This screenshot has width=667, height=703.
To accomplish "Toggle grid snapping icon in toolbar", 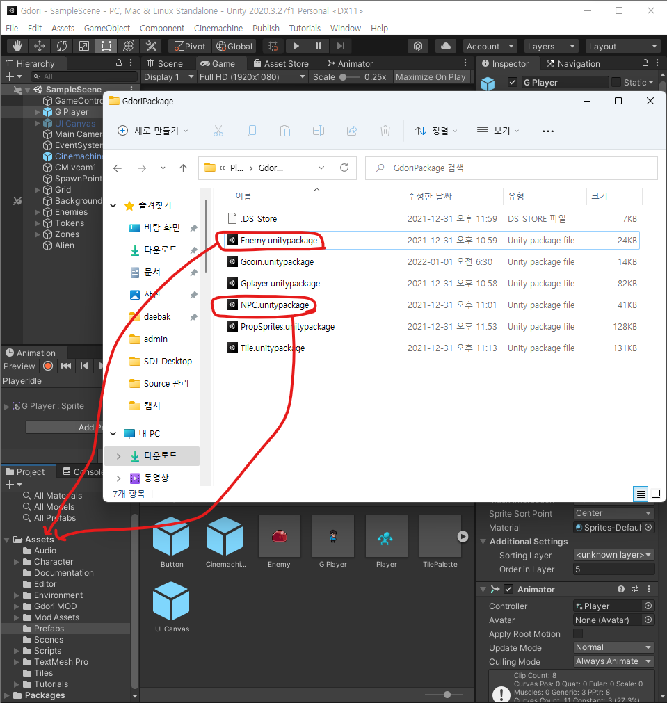I will coord(273,46).
